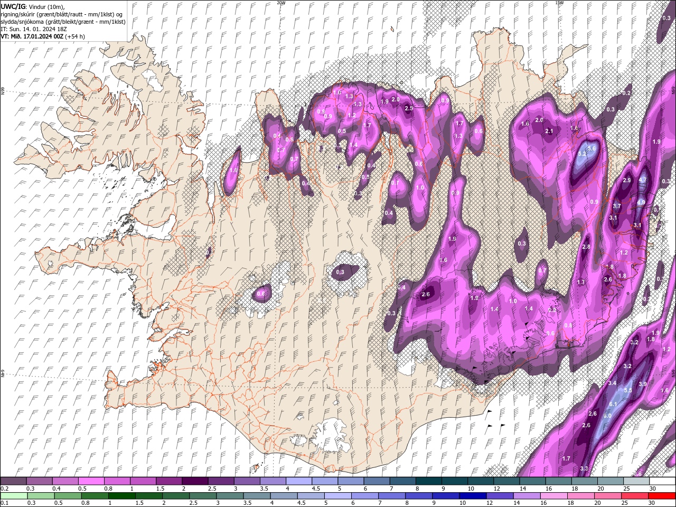Screen dimensions: 676x507
Task: Click the 2.9 value on the map
Action: 627,181
